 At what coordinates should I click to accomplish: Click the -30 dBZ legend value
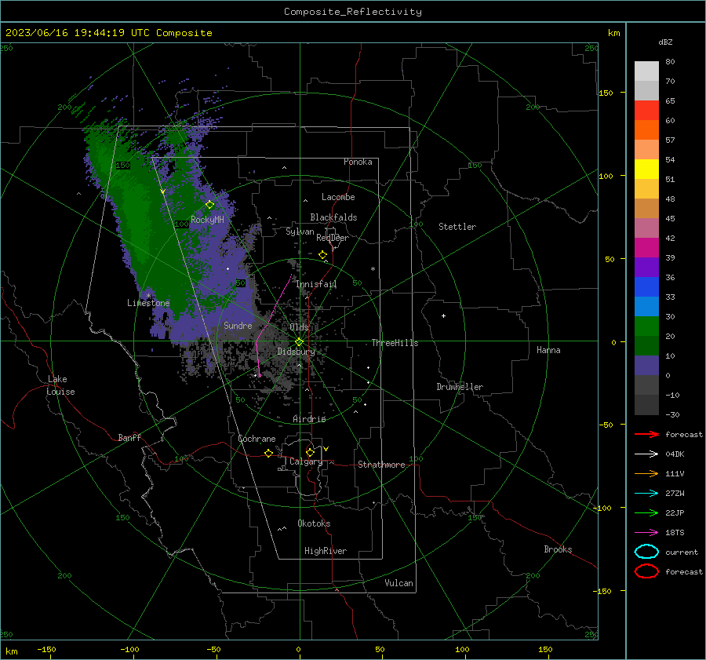point(673,414)
